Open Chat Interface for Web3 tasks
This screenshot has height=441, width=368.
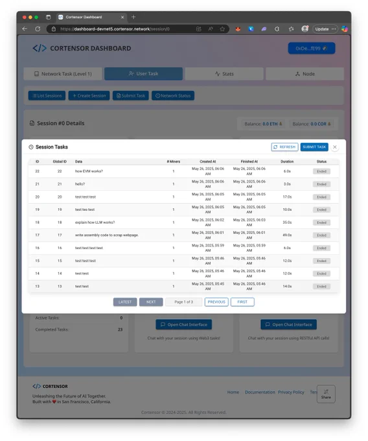click(184, 324)
